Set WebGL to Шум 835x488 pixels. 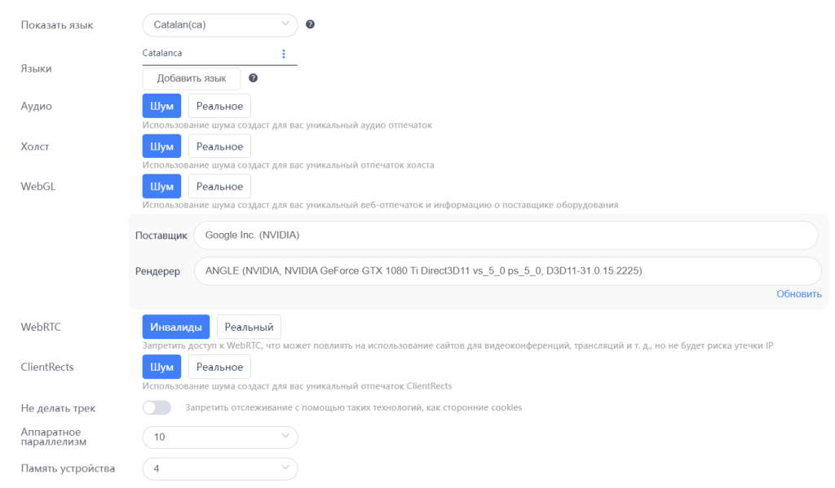pyautogui.click(x=161, y=187)
